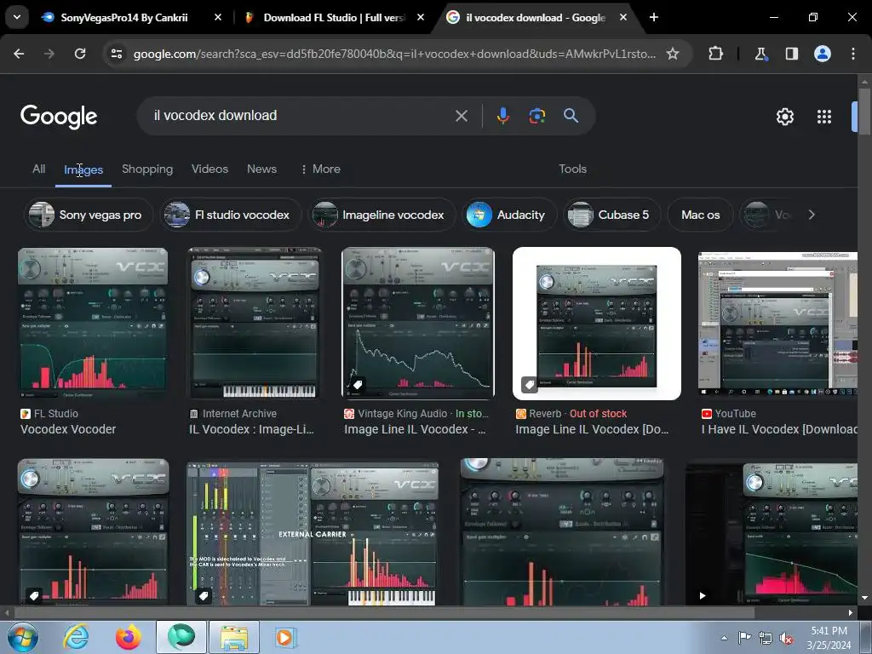This screenshot has width=872, height=654.
Task: Select the Images results tab
Action: point(83,169)
